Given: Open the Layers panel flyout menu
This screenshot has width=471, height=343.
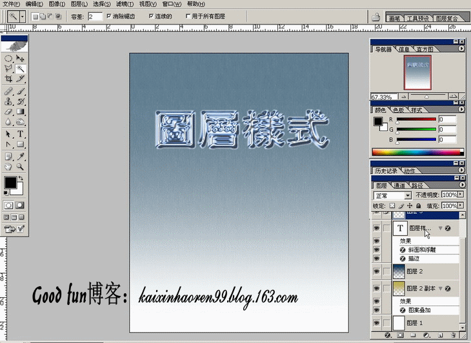Looking at the screenshot, I should [462, 185].
